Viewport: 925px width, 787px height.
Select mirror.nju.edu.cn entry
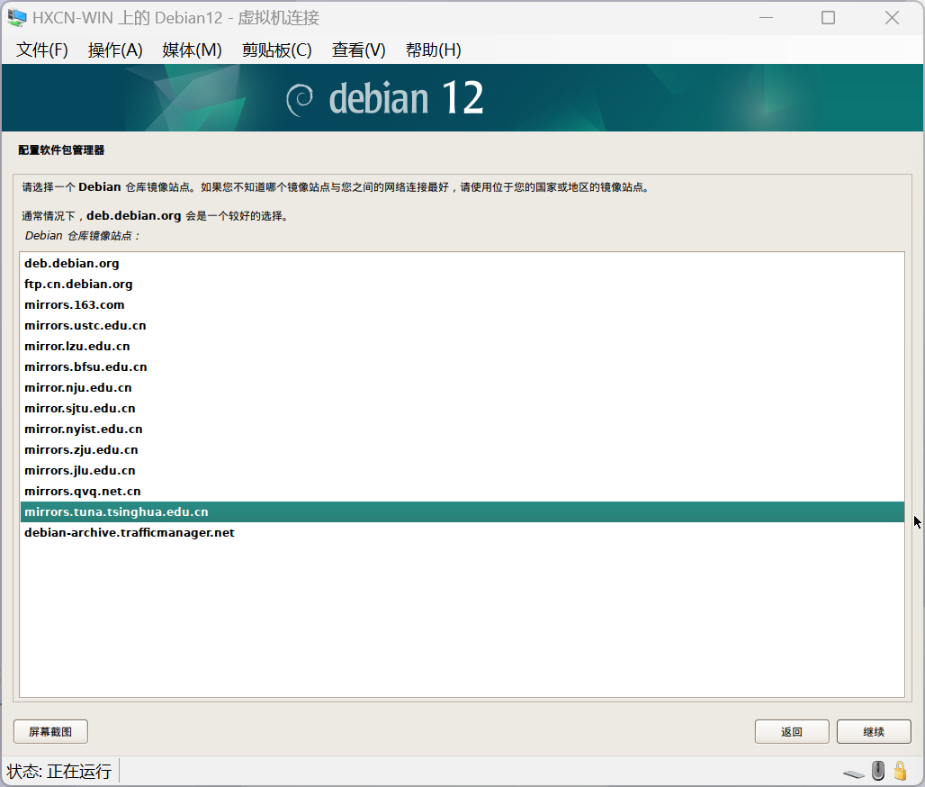[x=462, y=387]
